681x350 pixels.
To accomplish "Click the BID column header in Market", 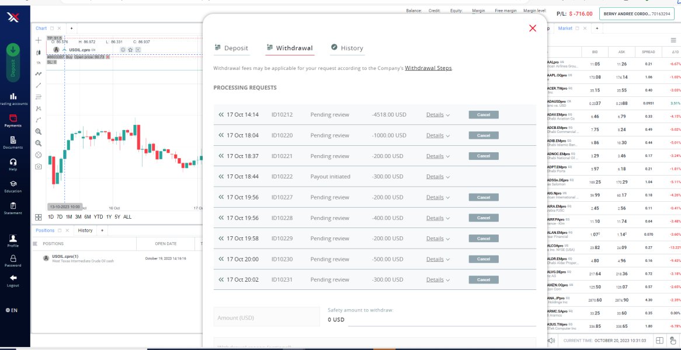I will pyautogui.click(x=595, y=52).
